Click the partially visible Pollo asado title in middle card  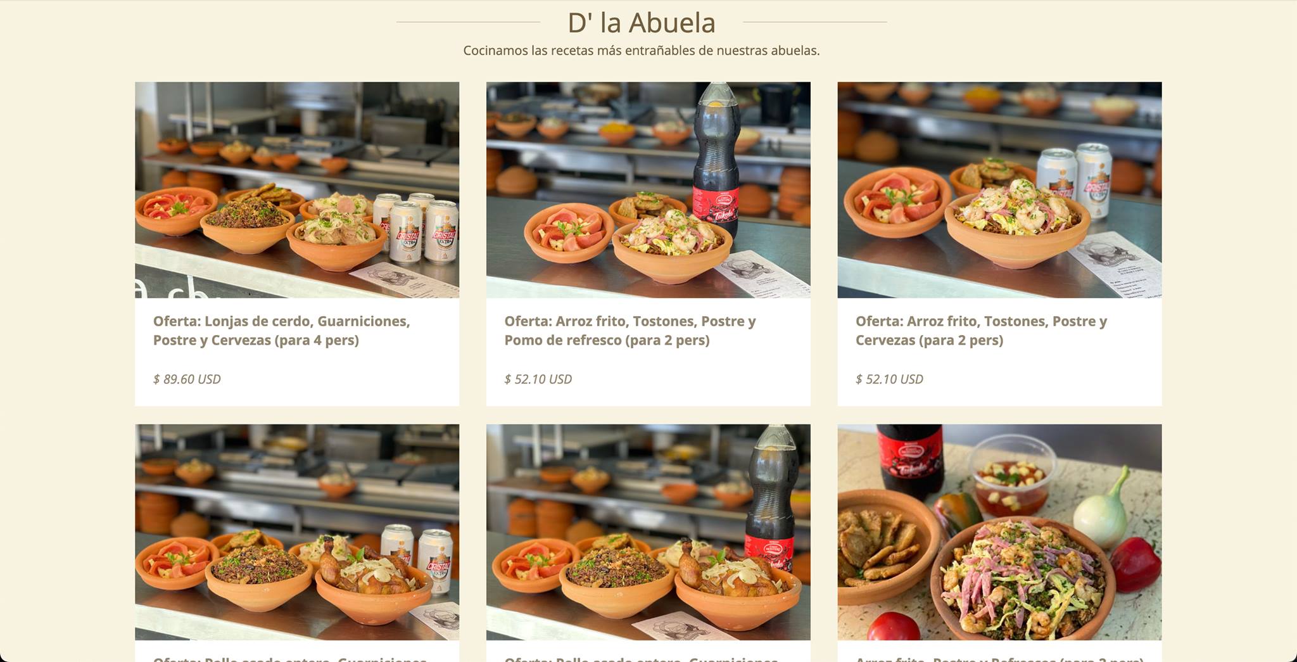click(x=641, y=658)
